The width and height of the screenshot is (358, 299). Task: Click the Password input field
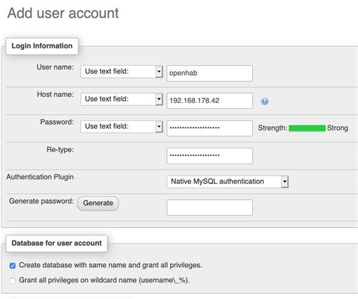[x=209, y=128]
